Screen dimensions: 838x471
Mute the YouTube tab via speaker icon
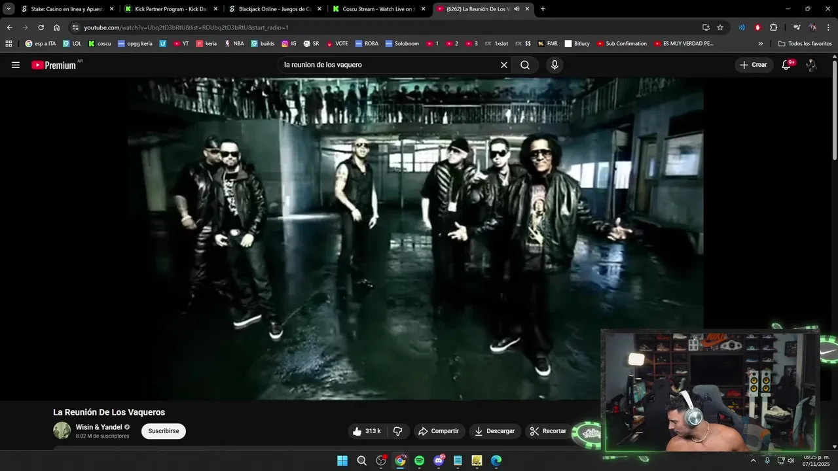(517, 9)
